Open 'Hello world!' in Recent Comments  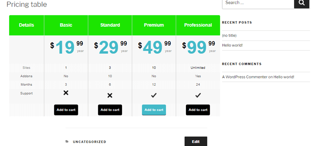pos(284,77)
